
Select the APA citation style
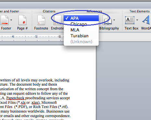point(81,18)
